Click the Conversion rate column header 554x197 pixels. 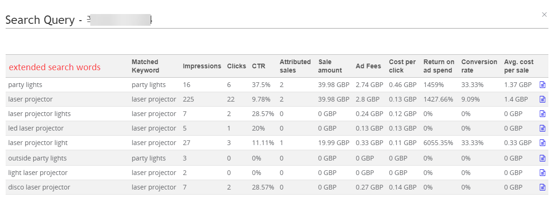click(479, 66)
